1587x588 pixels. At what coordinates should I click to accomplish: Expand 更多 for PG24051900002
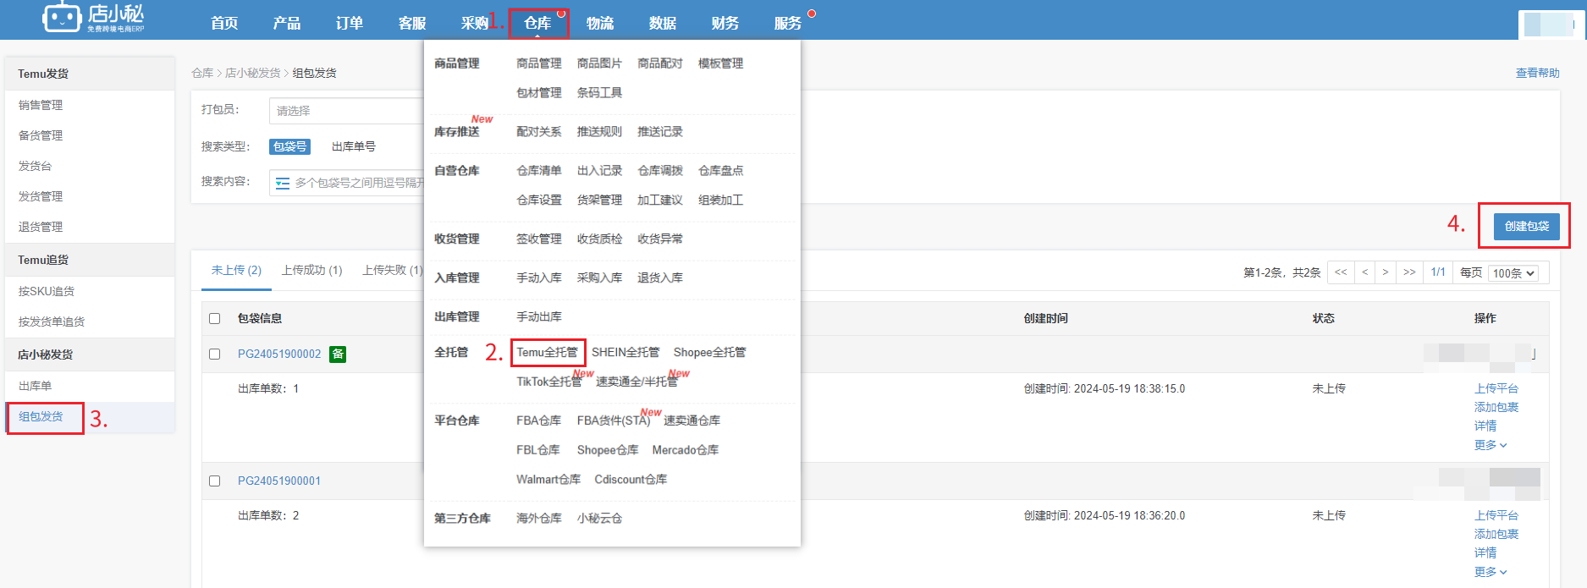[x=1491, y=445]
